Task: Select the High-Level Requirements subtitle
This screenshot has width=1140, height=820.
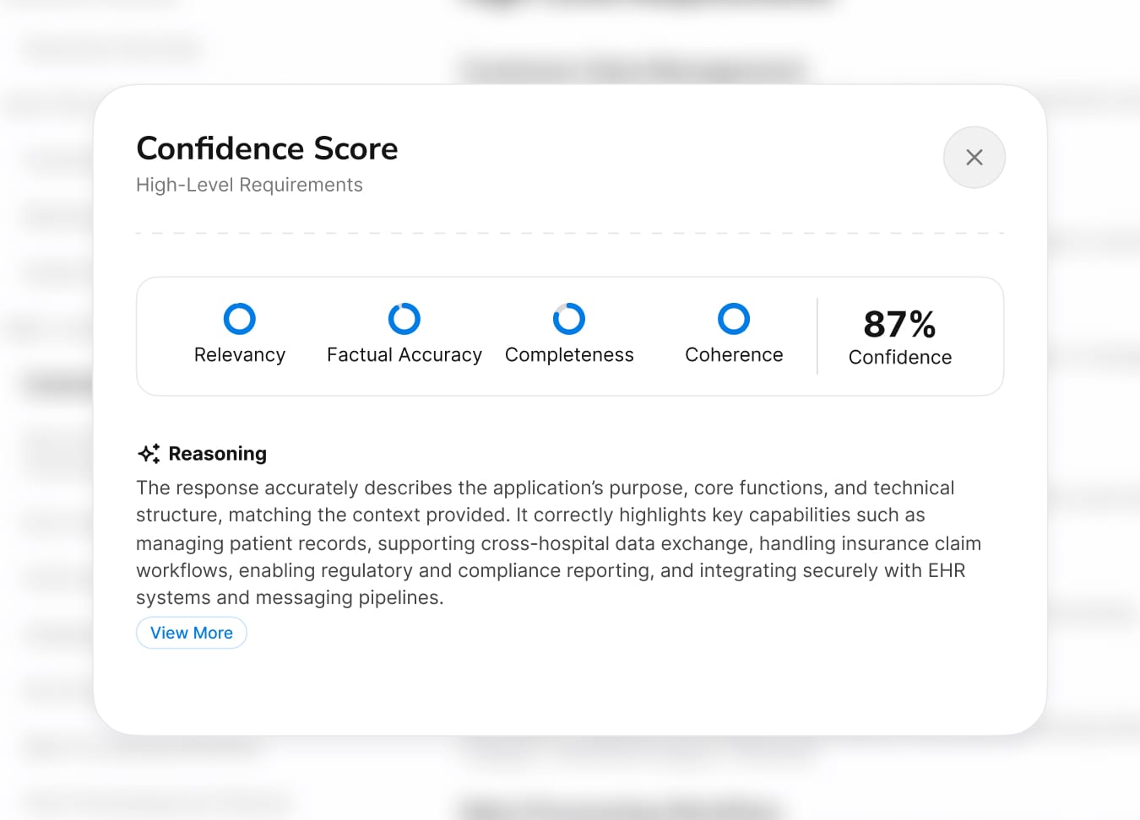Action: pyautogui.click(x=249, y=184)
